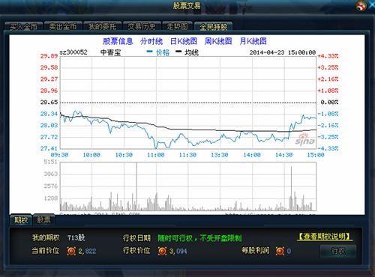Switch to the 走势图 tab
This screenshot has width=375, height=277.
pos(177,26)
